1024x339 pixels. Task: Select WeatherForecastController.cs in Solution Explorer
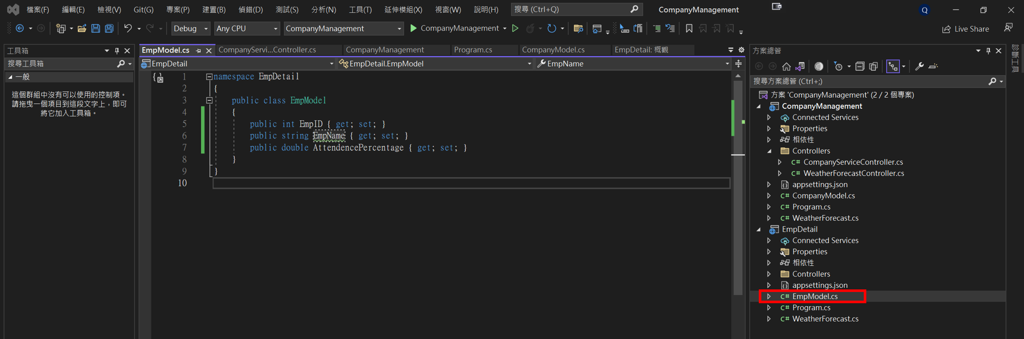pos(854,173)
